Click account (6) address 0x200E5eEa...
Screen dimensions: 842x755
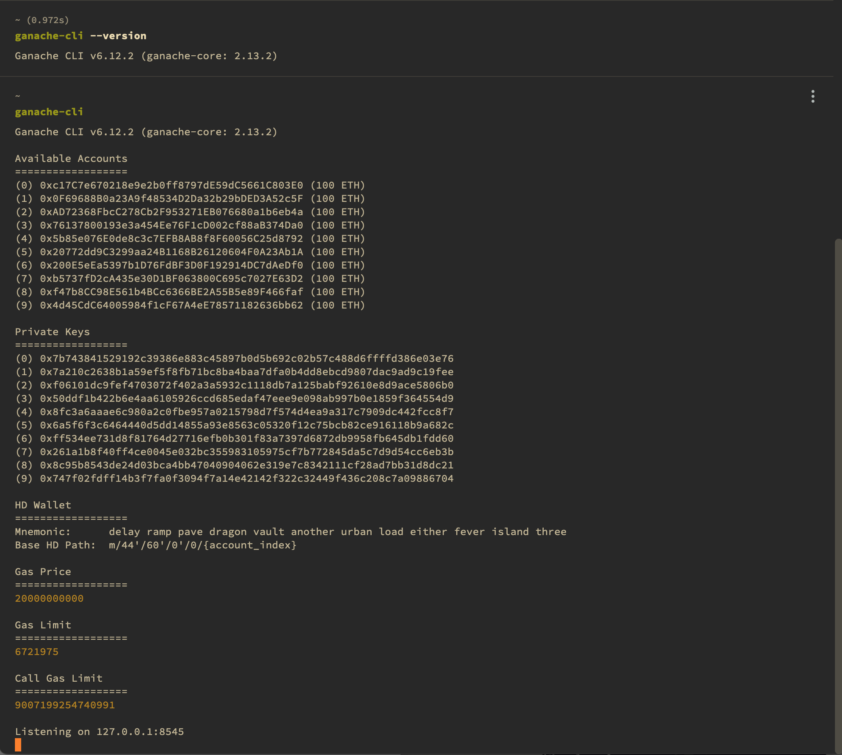tap(171, 265)
